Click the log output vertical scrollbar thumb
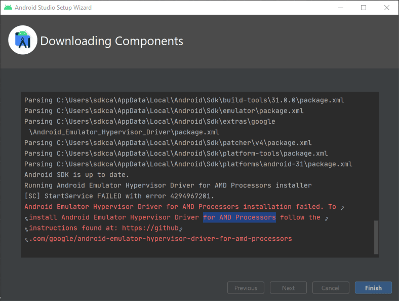399x301 pixels. tap(376, 237)
